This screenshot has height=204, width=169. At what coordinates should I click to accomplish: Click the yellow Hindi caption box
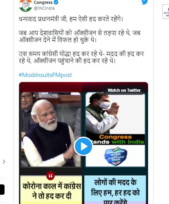(x=51, y=190)
